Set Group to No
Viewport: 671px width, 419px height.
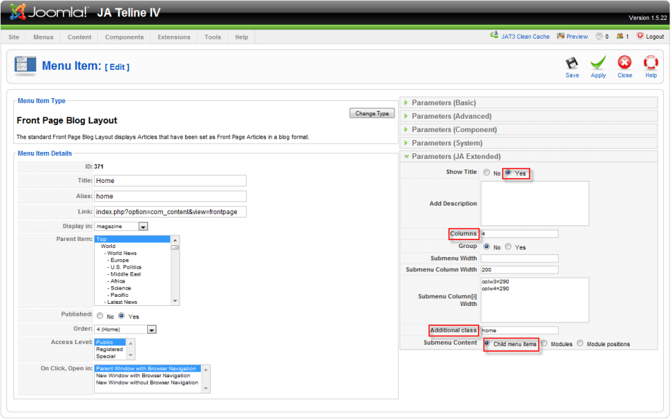[x=486, y=247]
